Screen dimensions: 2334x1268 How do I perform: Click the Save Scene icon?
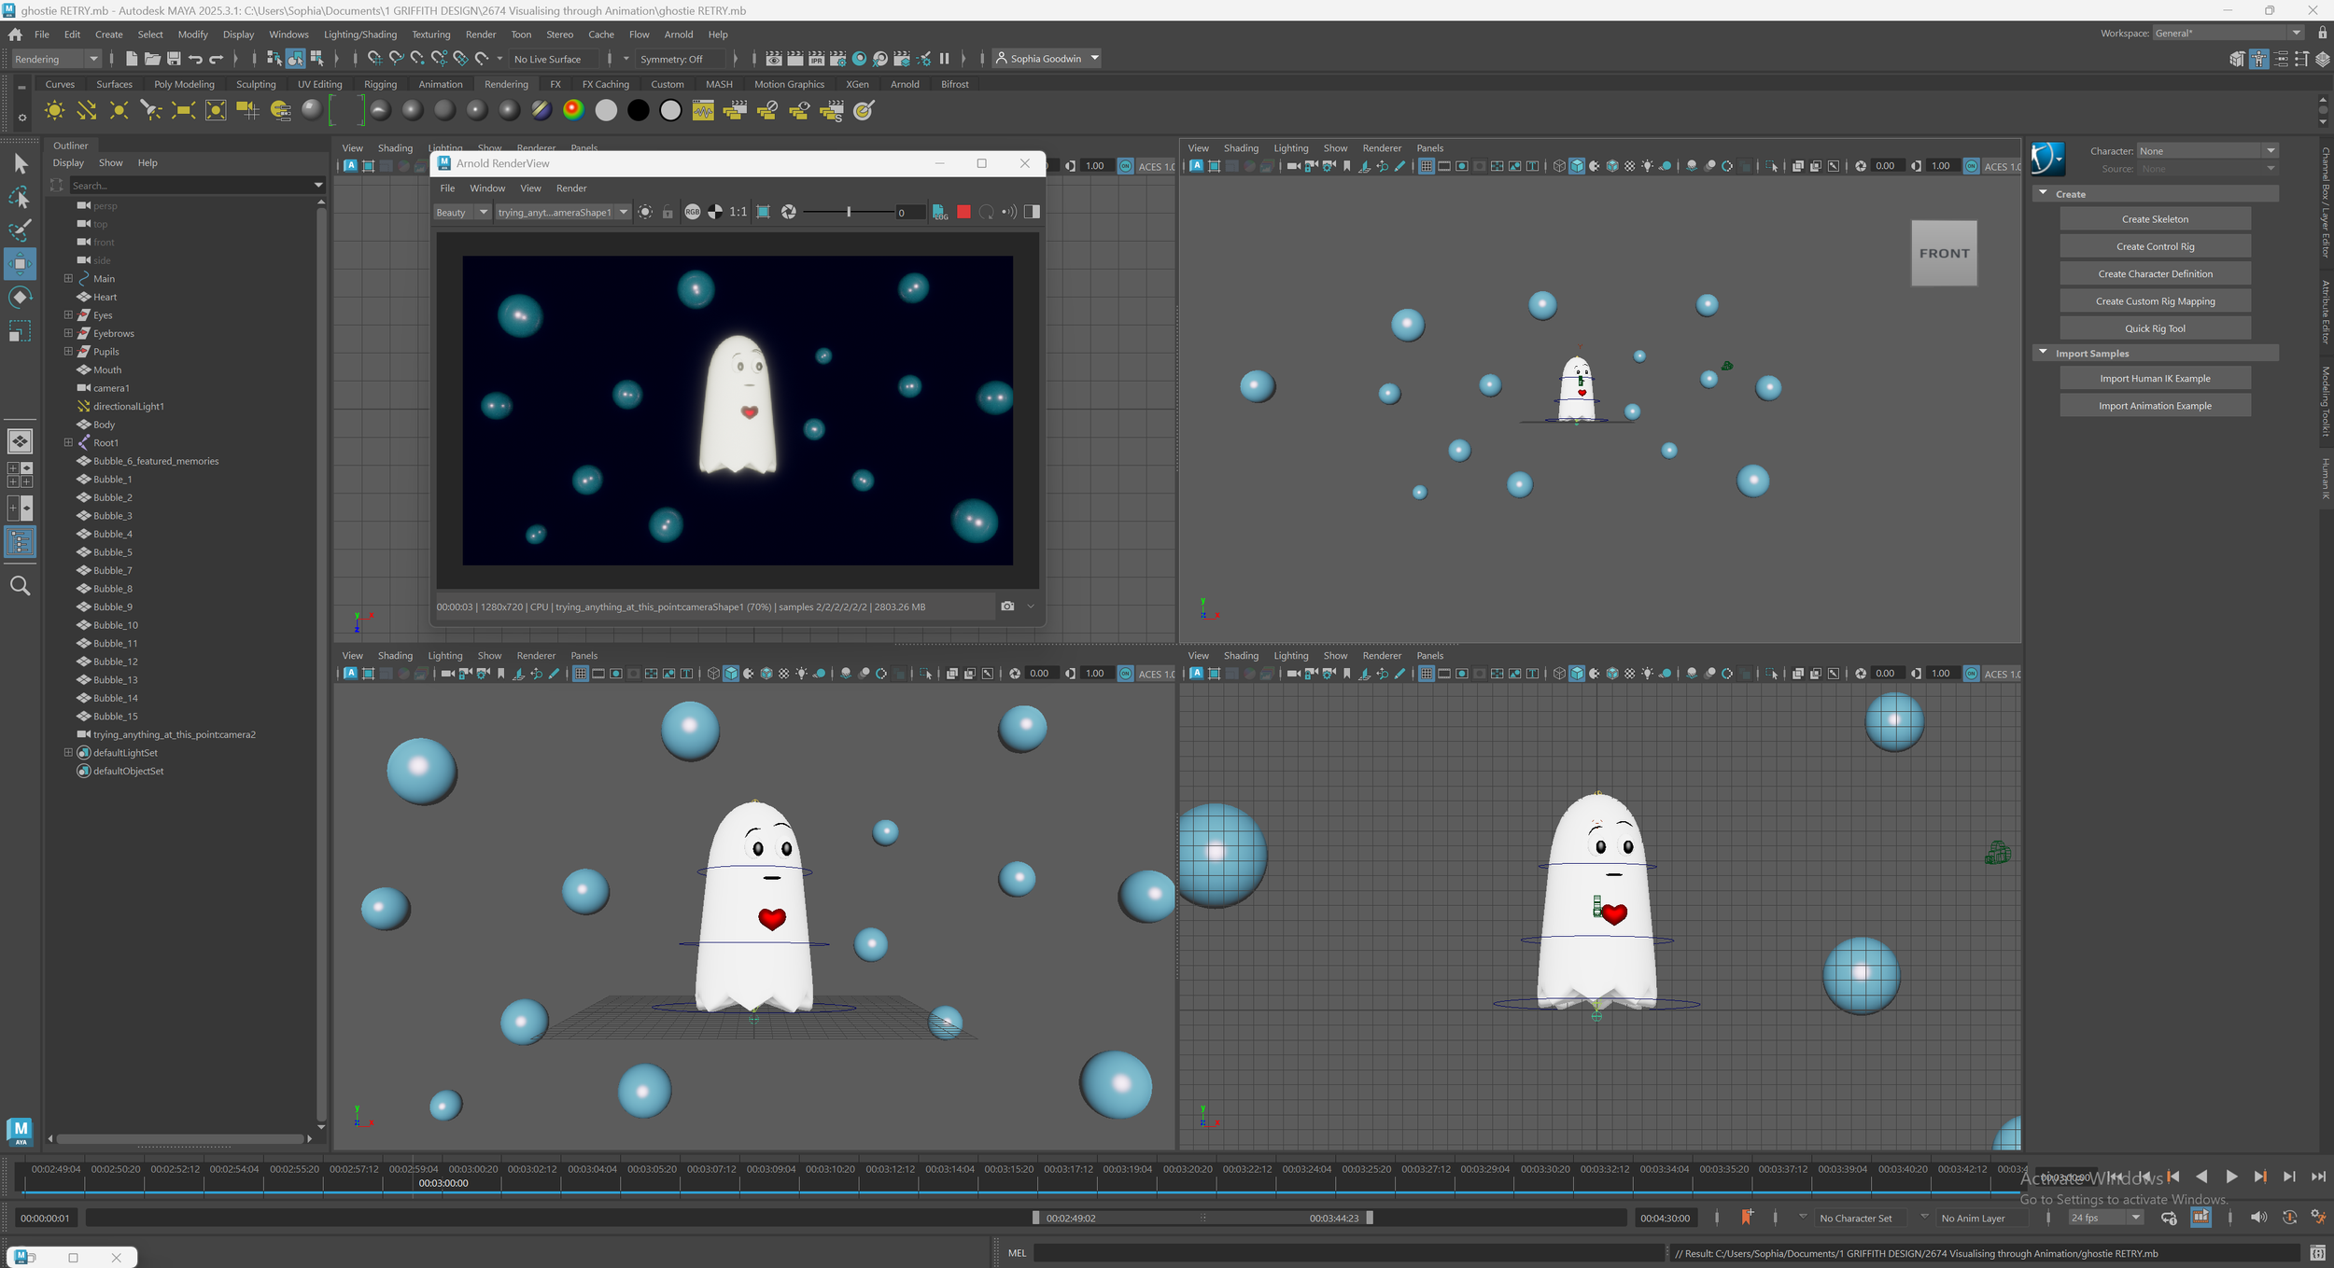(x=173, y=59)
